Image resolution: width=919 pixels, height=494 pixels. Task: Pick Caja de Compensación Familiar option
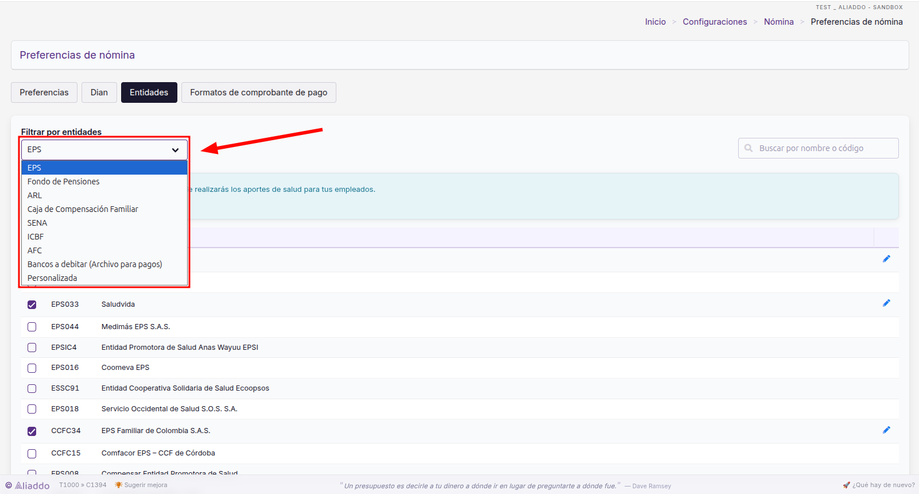pyautogui.click(x=104, y=209)
